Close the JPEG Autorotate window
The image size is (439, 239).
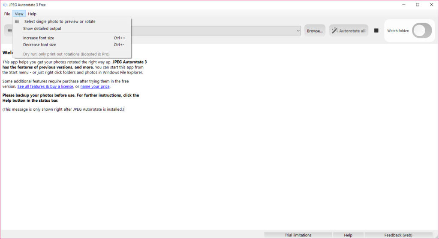click(x=431, y=4)
